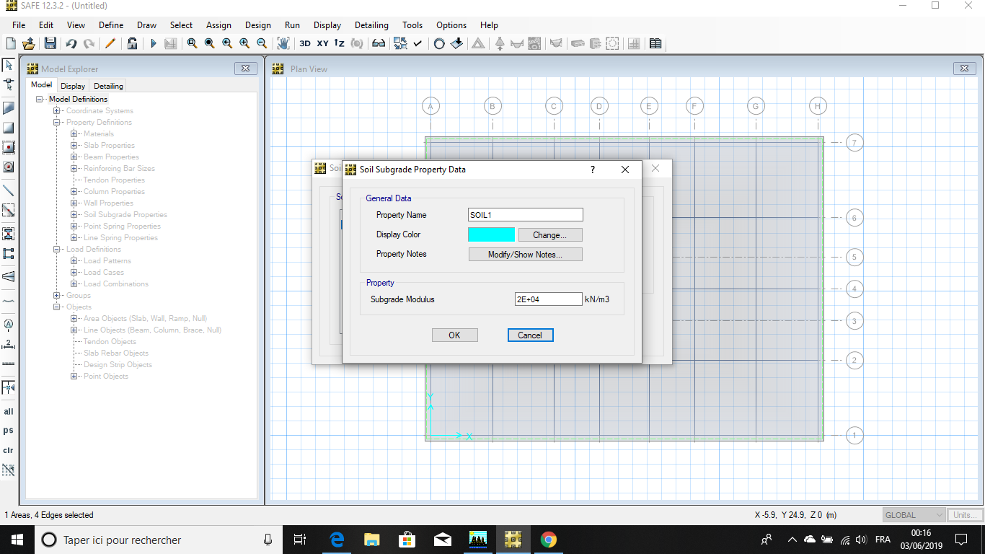Expand the Slab Properties node
This screenshot has height=554, width=985.
click(x=74, y=145)
